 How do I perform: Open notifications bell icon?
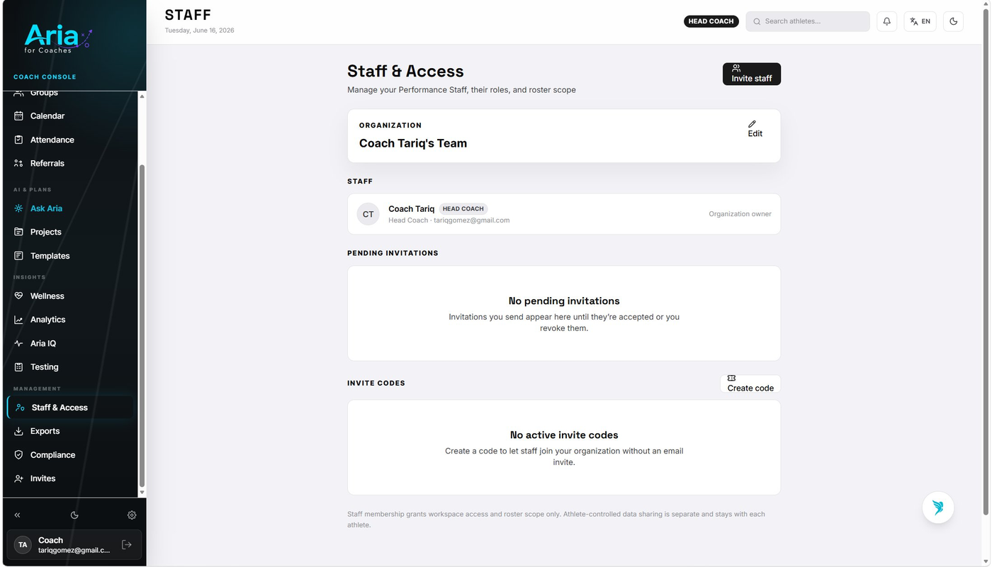[886, 21]
